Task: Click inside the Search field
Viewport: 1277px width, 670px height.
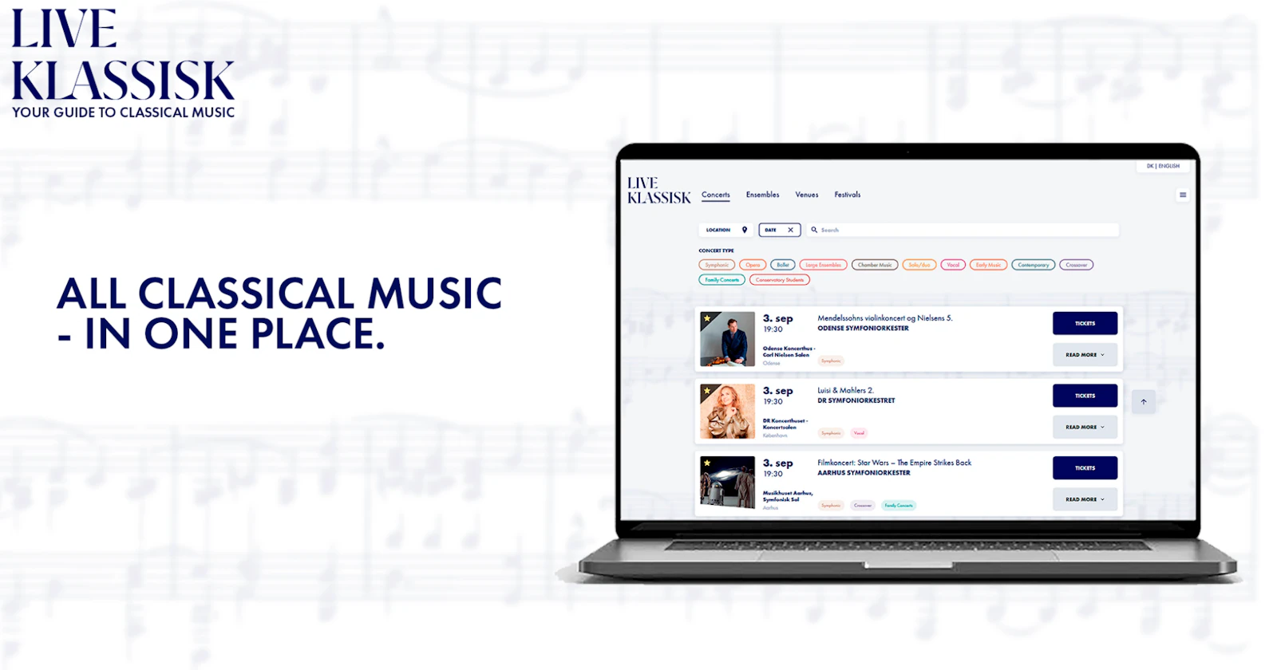Action: coord(963,230)
